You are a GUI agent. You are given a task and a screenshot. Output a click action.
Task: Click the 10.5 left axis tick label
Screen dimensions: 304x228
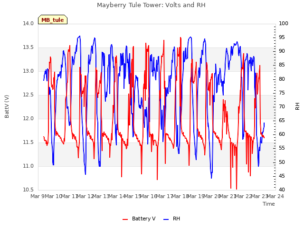[x=28, y=190]
